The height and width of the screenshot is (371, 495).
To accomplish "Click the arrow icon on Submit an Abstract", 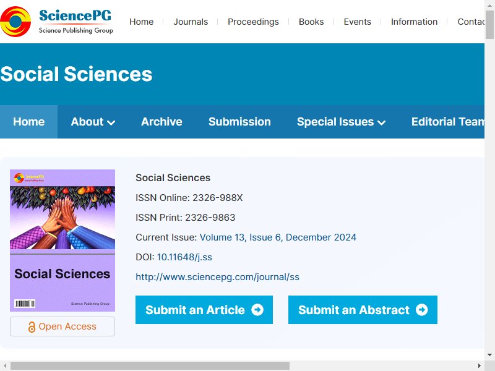I will 422,310.
